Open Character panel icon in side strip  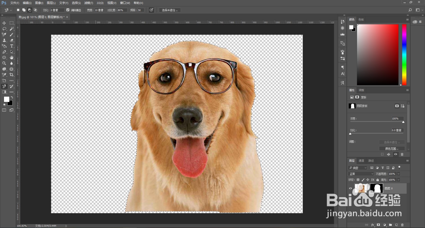(x=342, y=74)
